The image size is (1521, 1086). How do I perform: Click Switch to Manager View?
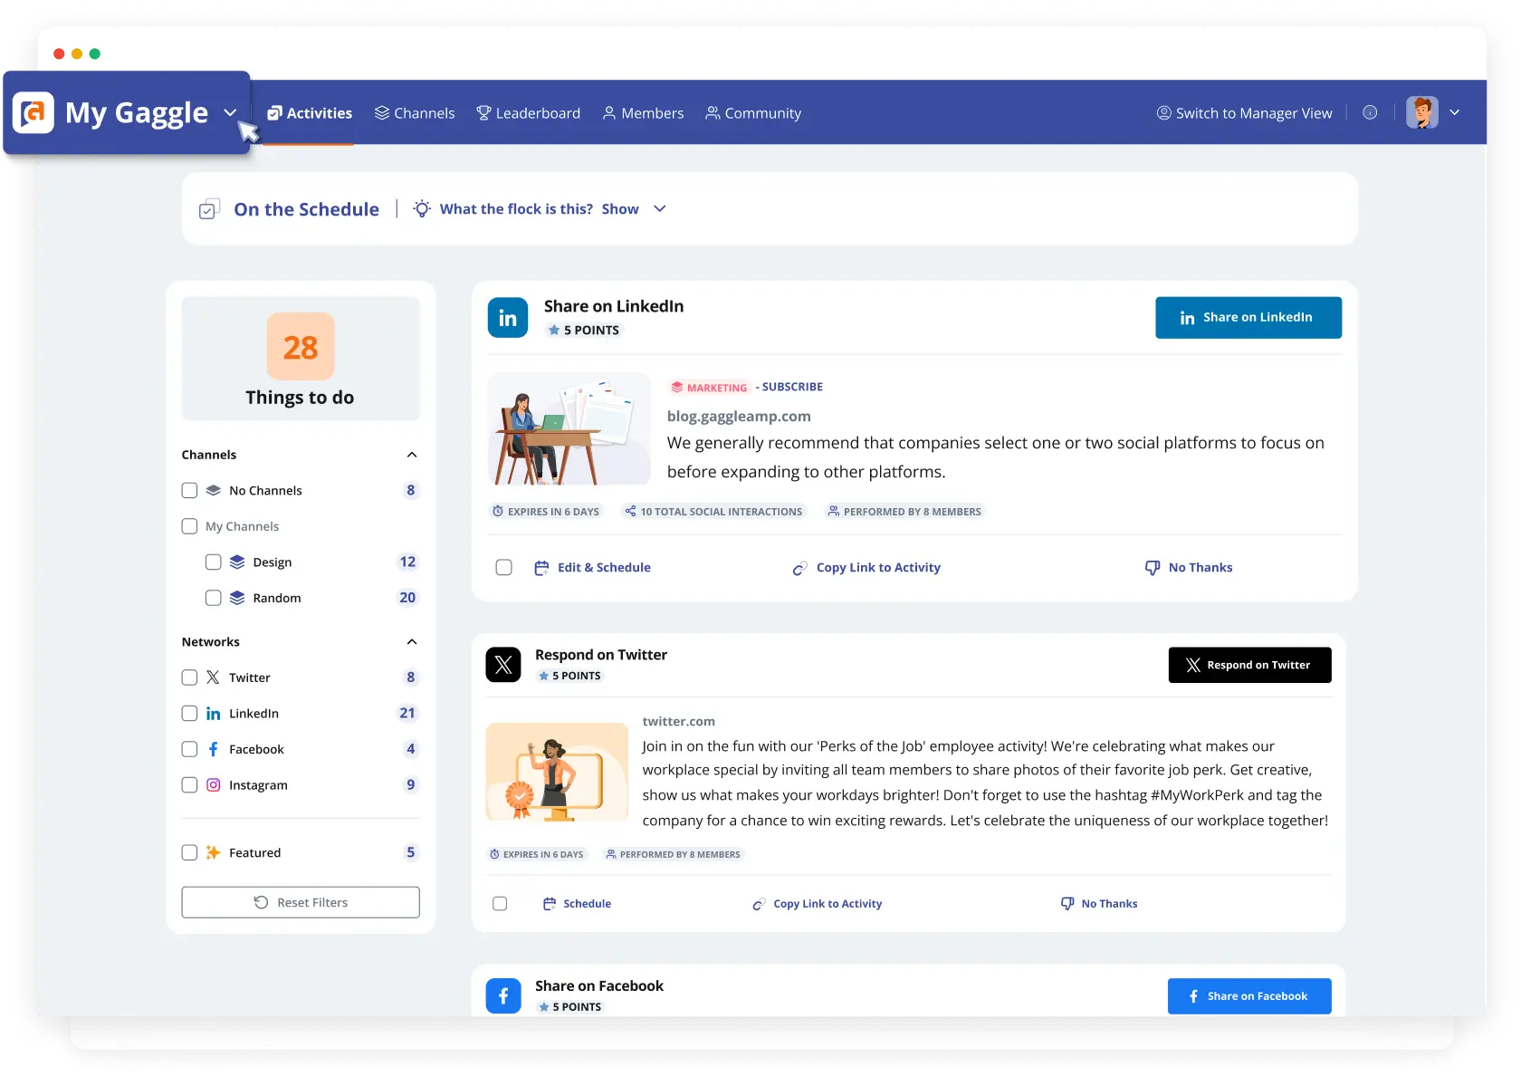(1245, 113)
